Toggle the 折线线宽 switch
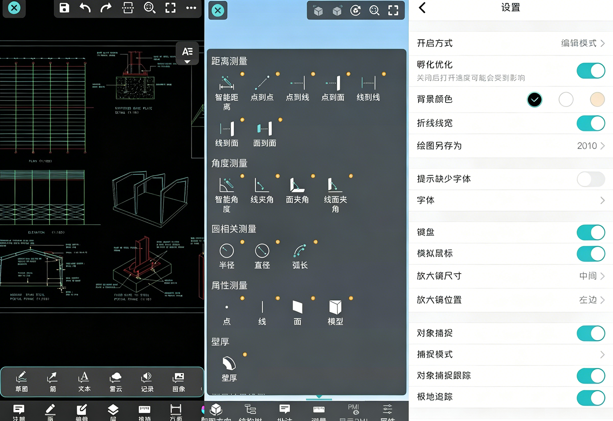This screenshot has height=421, width=613. [x=591, y=123]
